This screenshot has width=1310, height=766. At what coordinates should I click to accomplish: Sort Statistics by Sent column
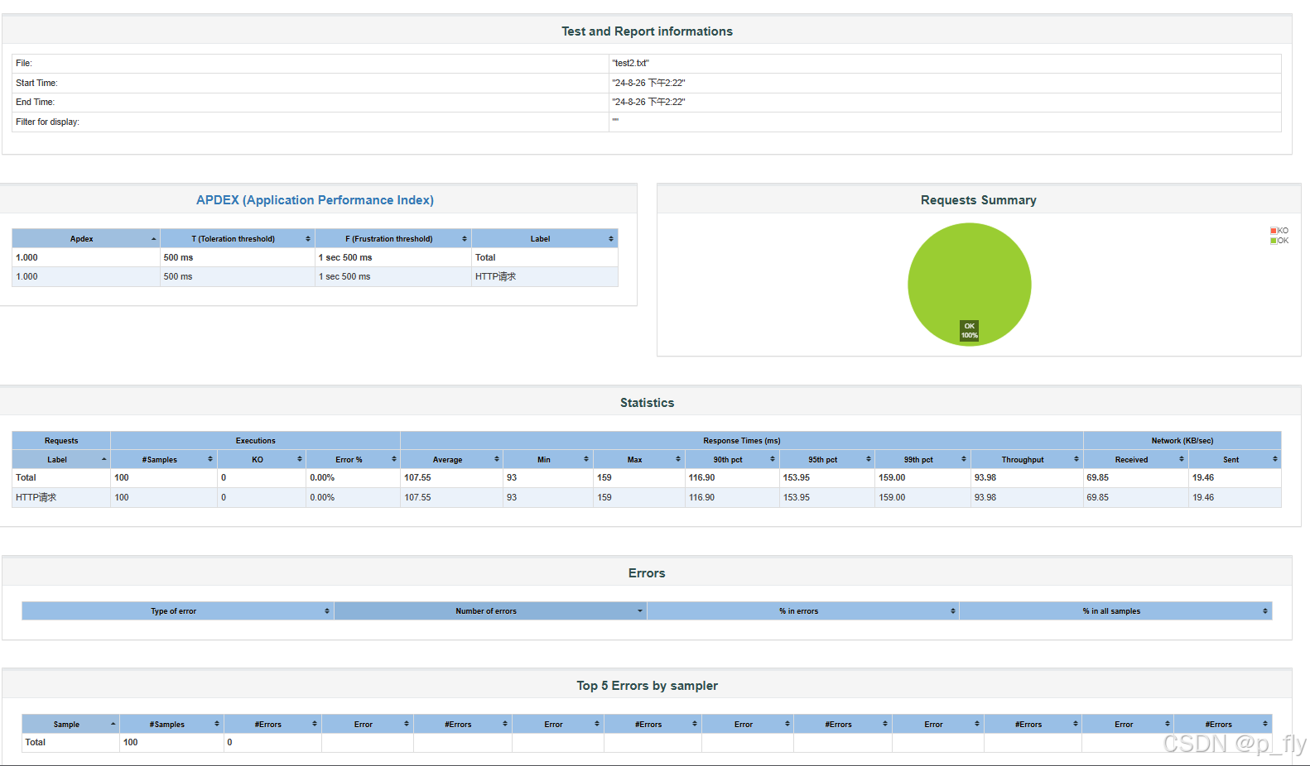tap(1235, 459)
